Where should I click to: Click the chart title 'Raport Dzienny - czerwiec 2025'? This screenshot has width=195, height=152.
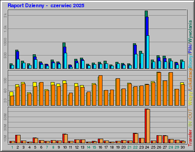click(46, 6)
